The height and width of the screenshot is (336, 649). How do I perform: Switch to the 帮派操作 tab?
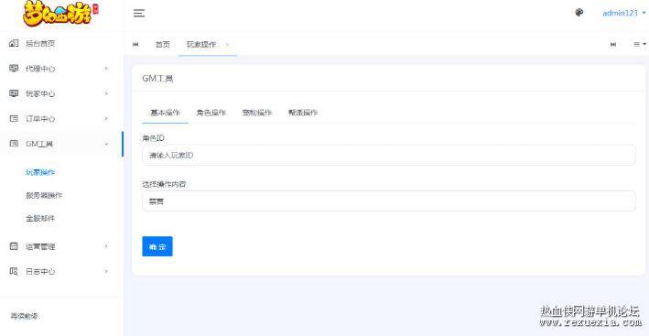tap(303, 113)
